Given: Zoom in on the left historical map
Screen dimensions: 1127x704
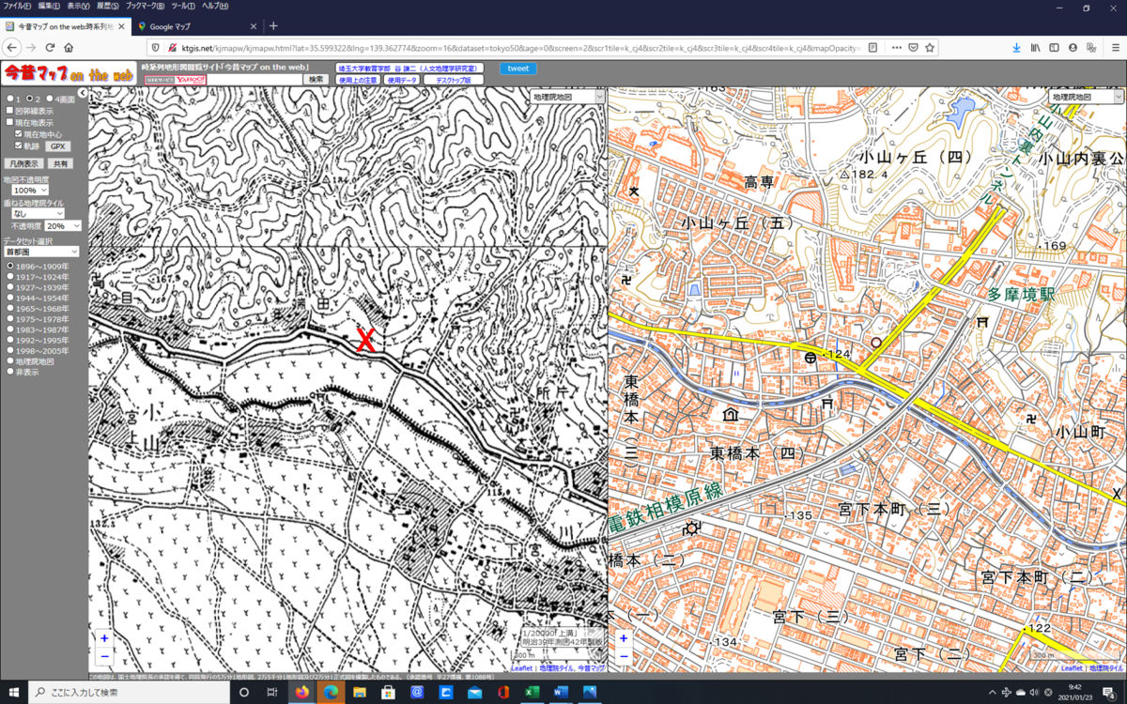Looking at the screenshot, I should coord(103,638).
